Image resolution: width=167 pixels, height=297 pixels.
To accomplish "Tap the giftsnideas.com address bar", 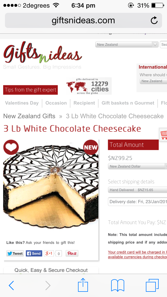I will pyautogui.click(x=83, y=20).
